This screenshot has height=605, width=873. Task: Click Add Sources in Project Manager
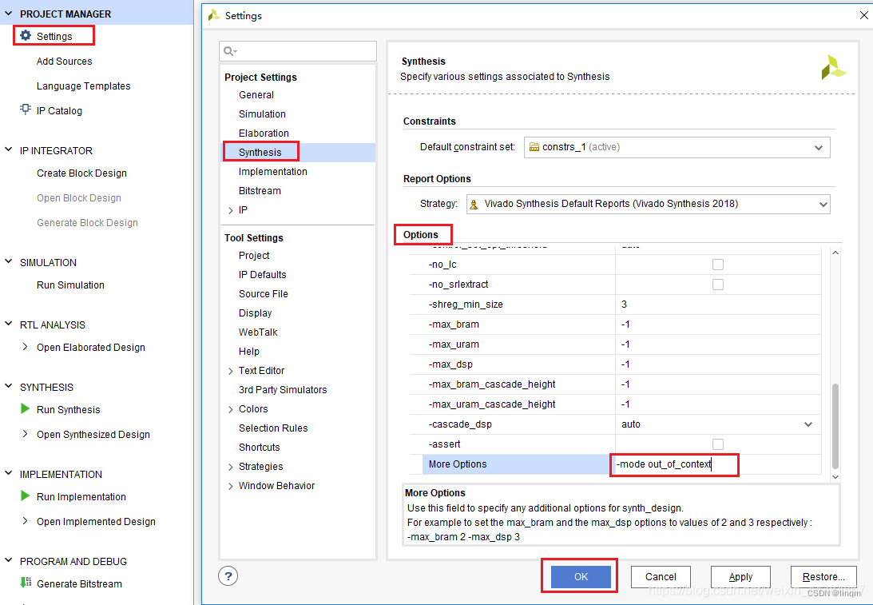(x=65, y=62)
